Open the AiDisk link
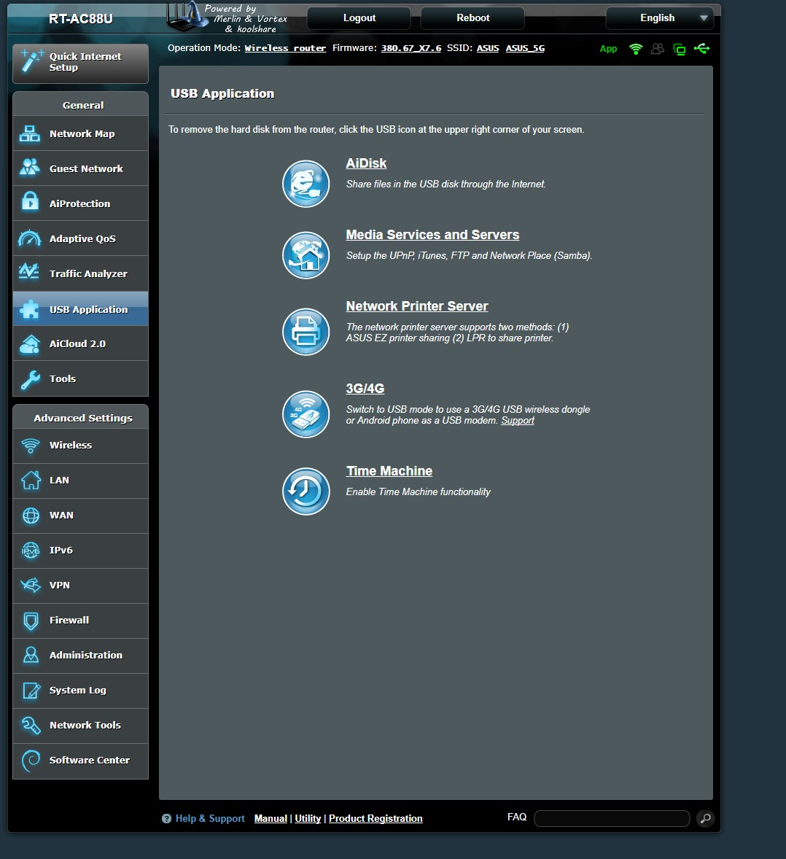The width and height of the screenshot is (786, 859). pyautogui.click(x=366, y=163)
